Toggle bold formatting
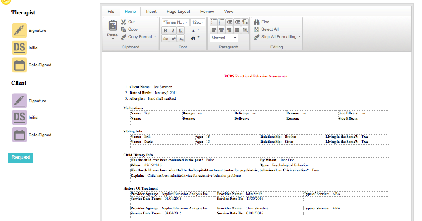This screenshot has width=422, height=221. point(165,31)
